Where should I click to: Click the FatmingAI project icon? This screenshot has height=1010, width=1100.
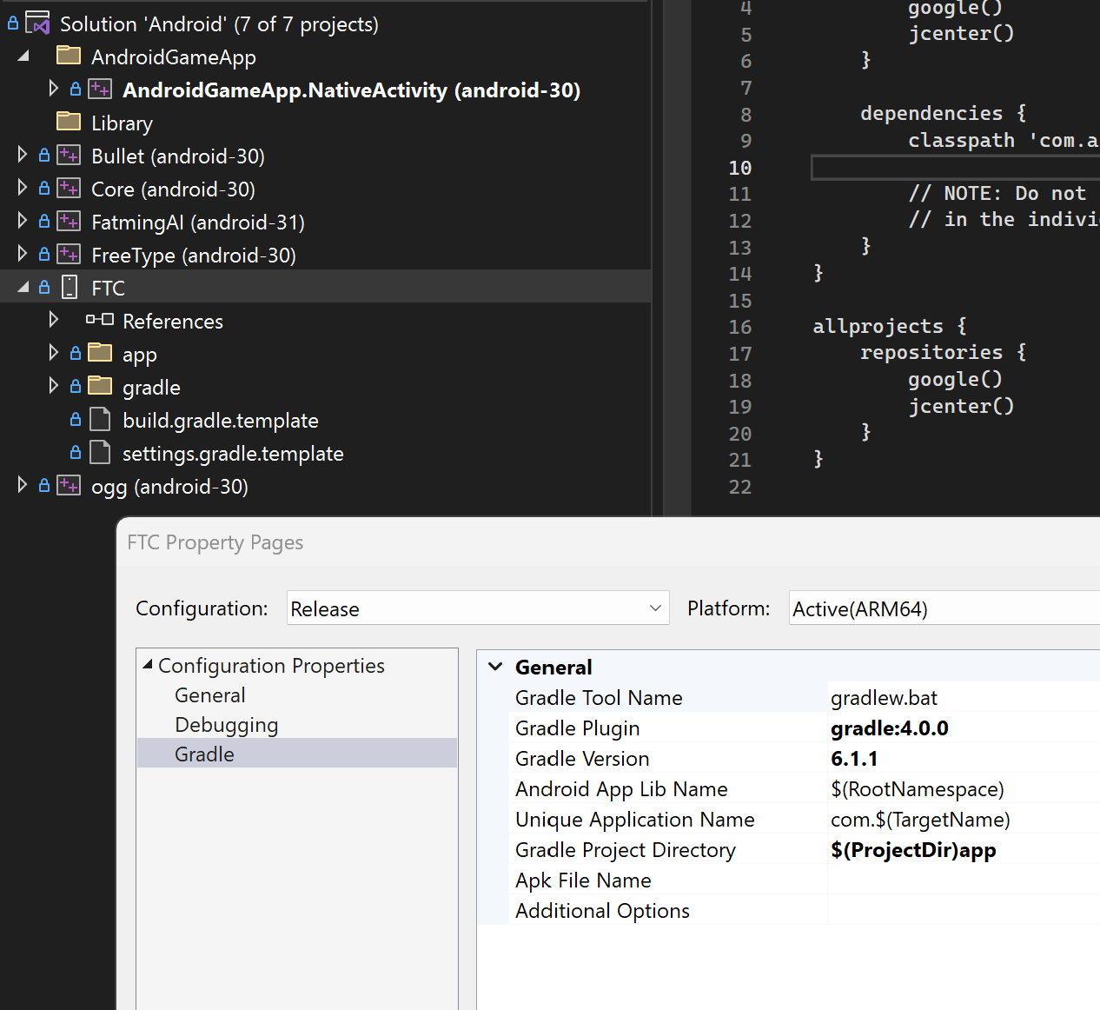click(69, 222)
